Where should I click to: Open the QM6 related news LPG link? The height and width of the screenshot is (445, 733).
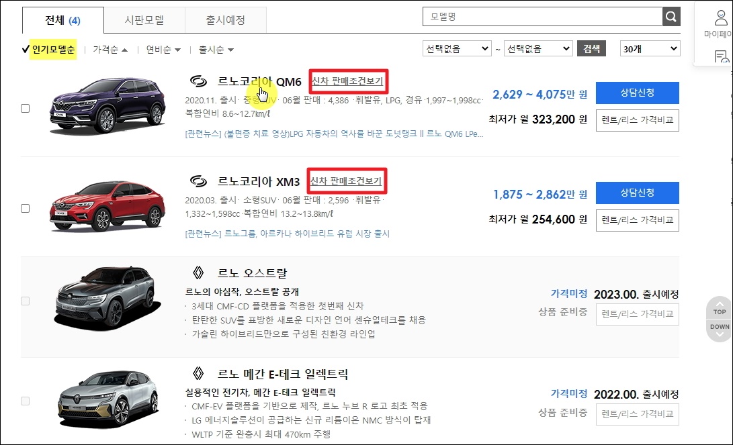tap(334, 134)
